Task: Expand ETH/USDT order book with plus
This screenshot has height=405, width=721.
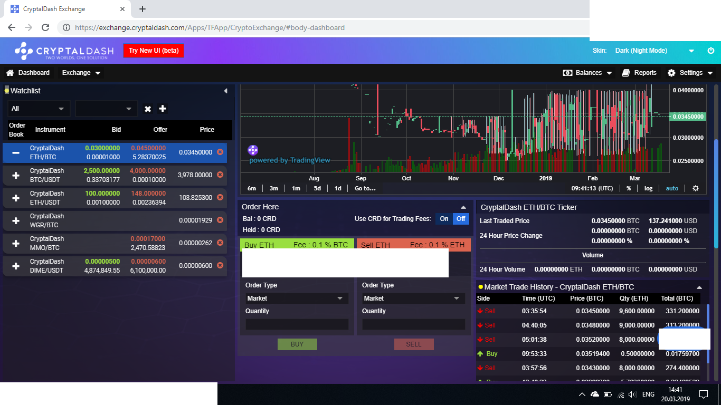Action: 16,198
